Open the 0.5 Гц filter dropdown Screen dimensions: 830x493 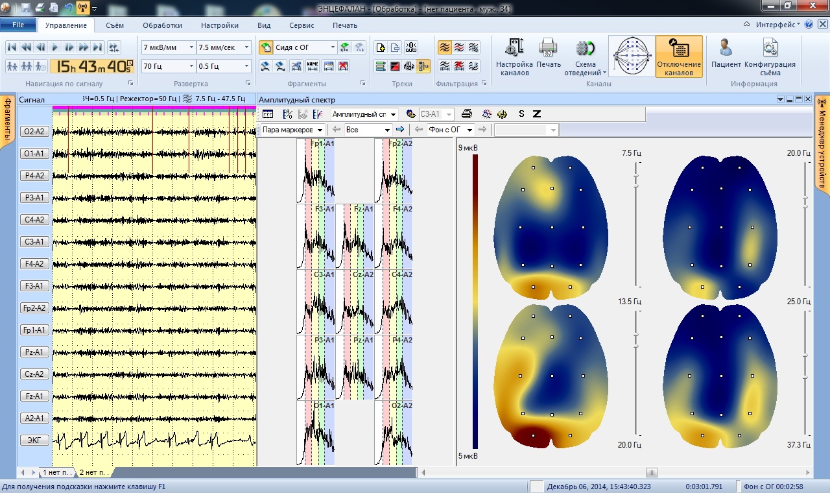click(224, 66)
